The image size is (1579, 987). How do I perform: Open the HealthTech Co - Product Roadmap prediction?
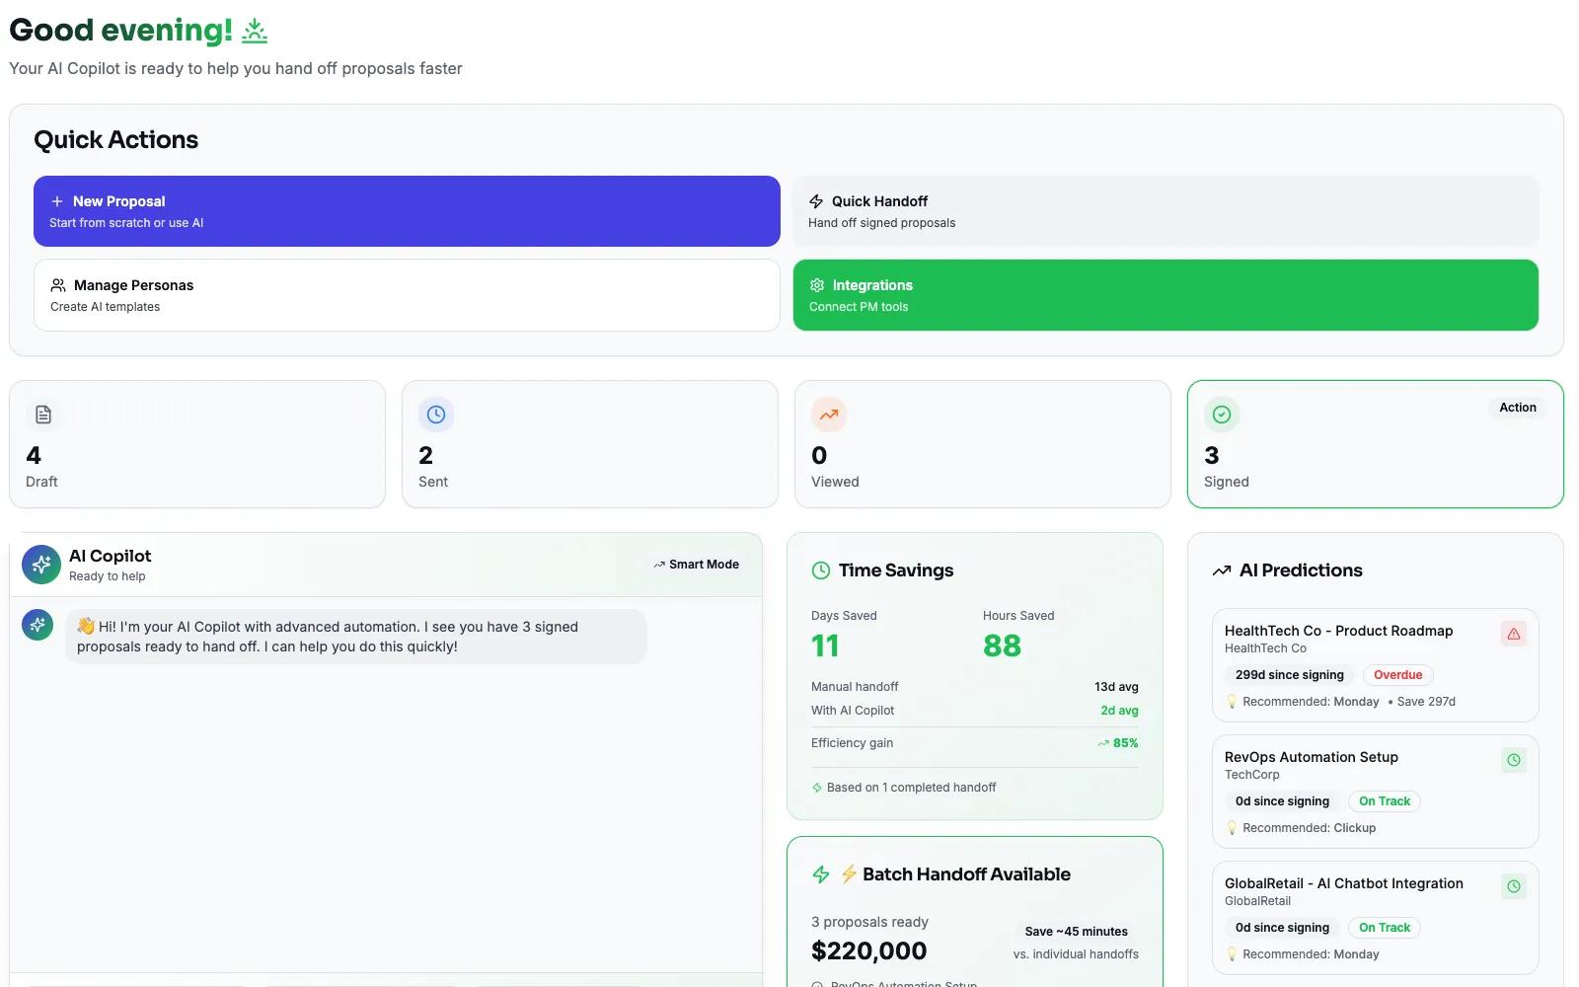1338,631
